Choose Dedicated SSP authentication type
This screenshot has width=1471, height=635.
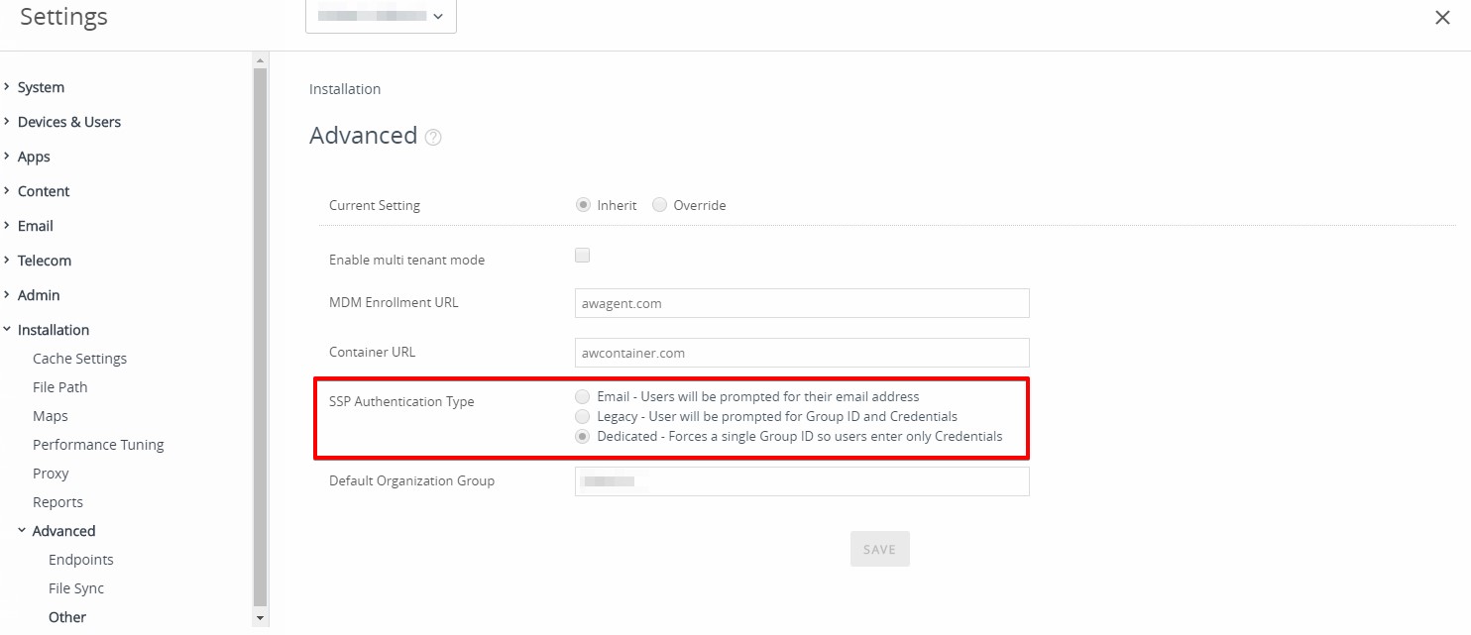coord(583,436)
